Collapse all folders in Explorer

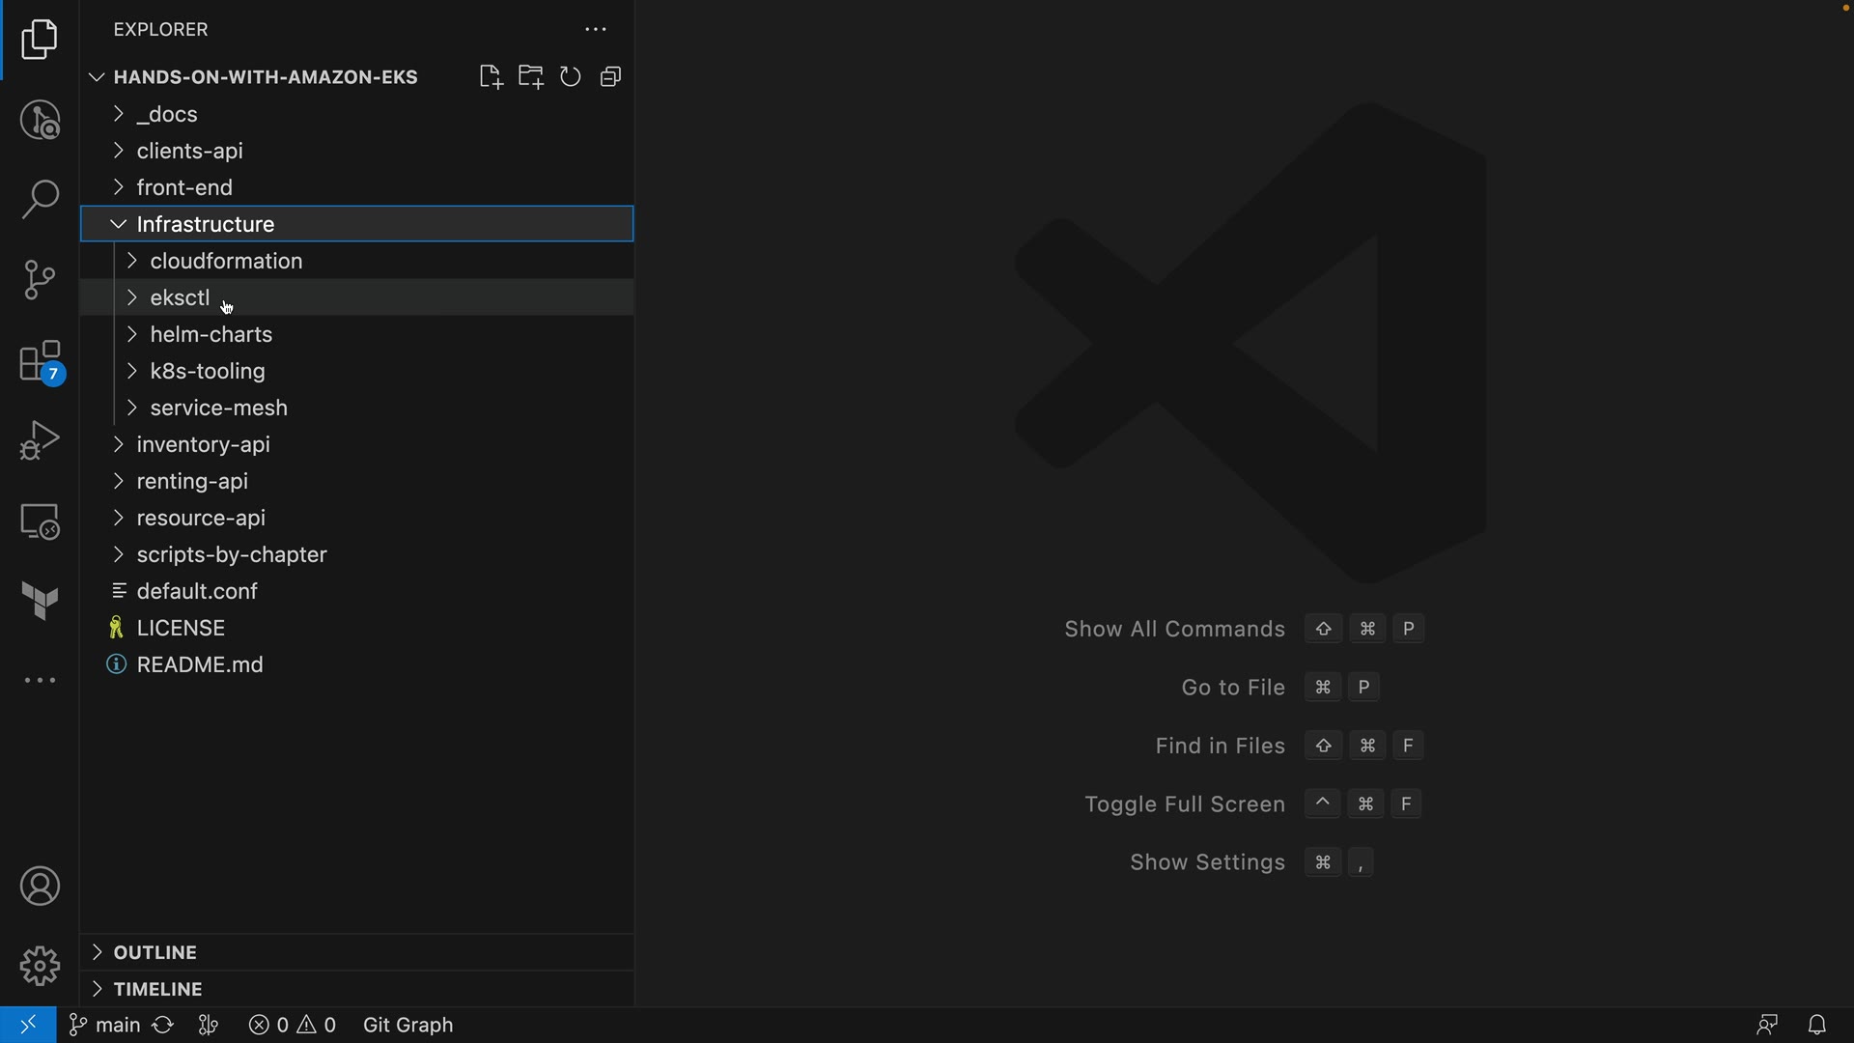[610, 77]
